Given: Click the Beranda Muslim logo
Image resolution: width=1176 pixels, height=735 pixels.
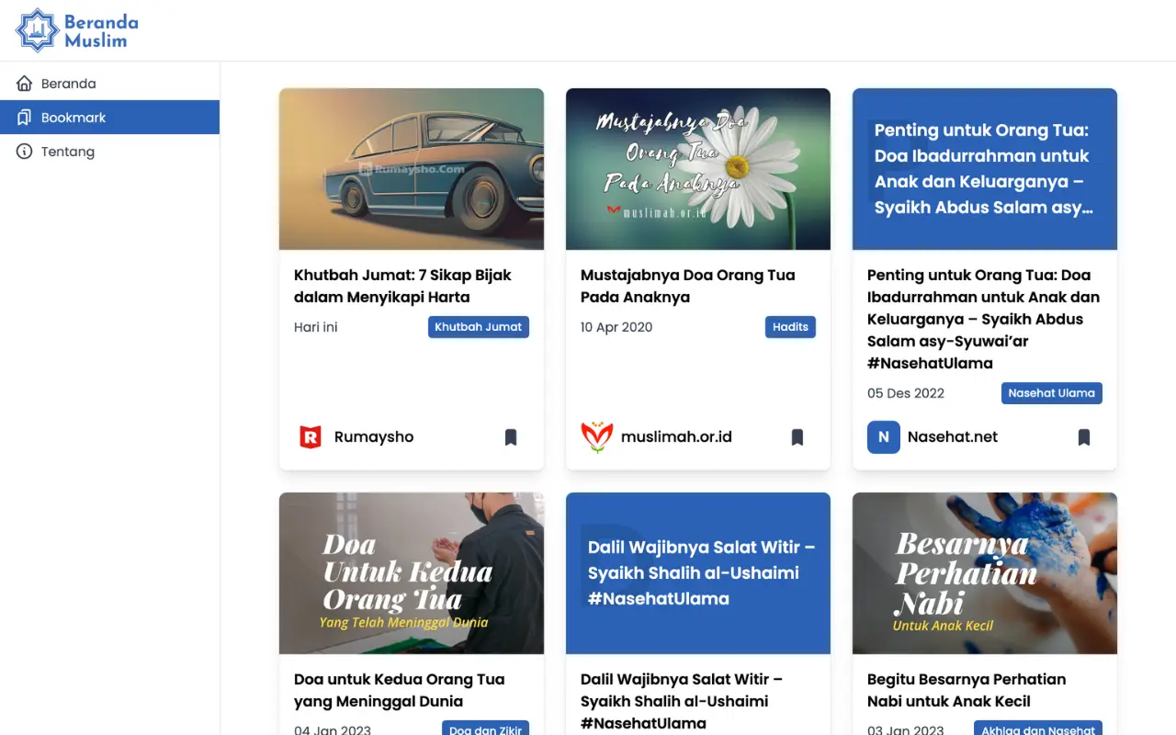Looking at the screenshot, I should coord(78,30).
